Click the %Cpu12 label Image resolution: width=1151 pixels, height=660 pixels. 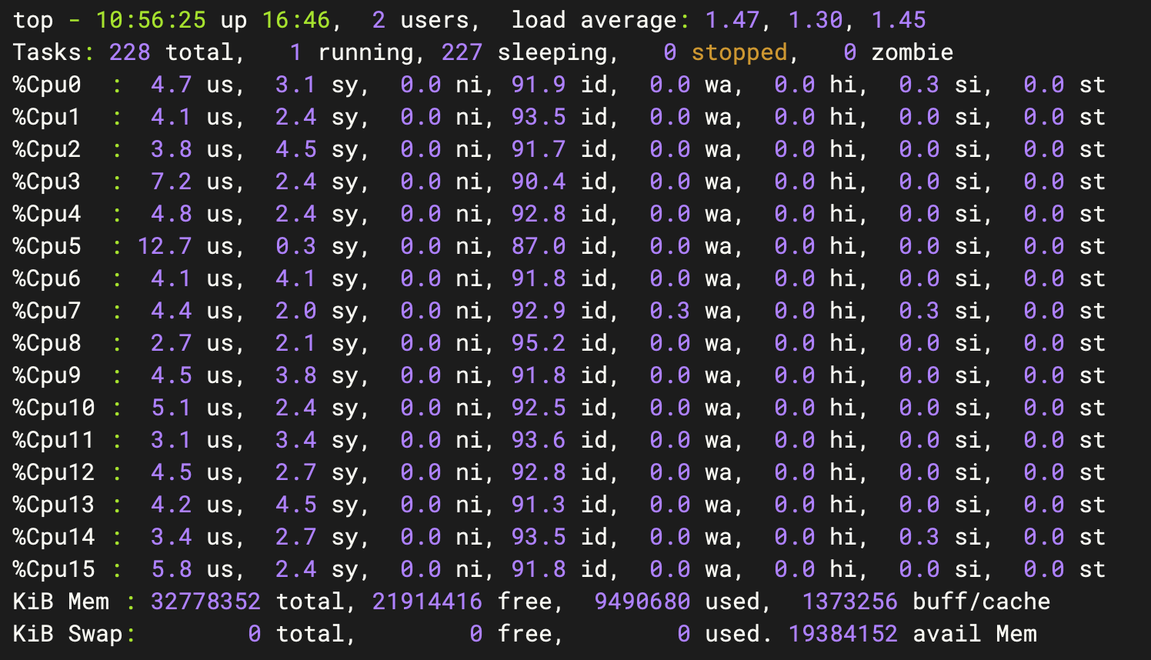coord(54,472)
